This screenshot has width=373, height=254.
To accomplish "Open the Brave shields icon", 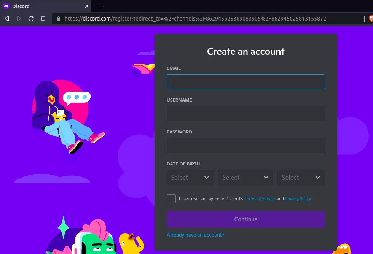I will (x=371, y=19).
